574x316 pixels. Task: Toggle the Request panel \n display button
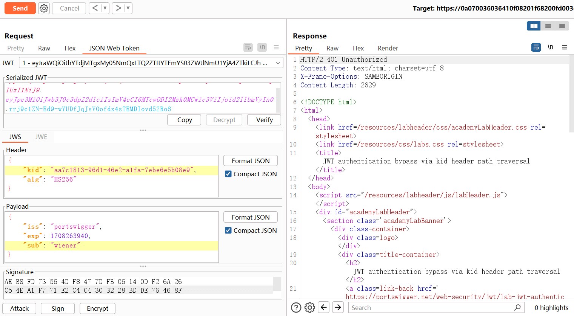tap(262, 47)
